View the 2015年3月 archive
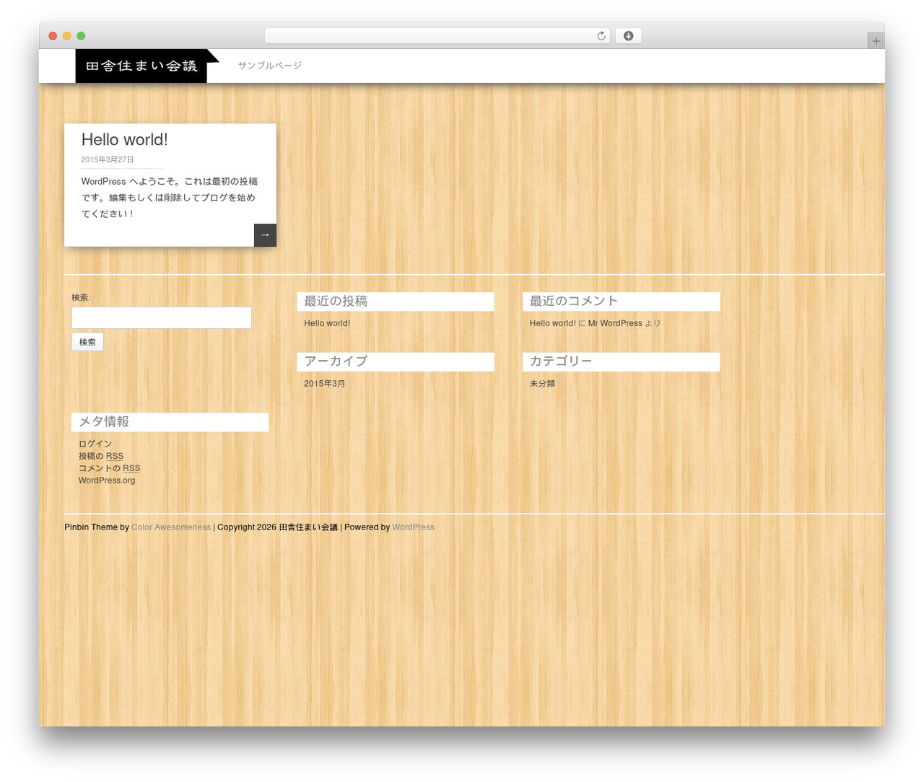This screenshot has width=924, height=782. click(324, 384)
